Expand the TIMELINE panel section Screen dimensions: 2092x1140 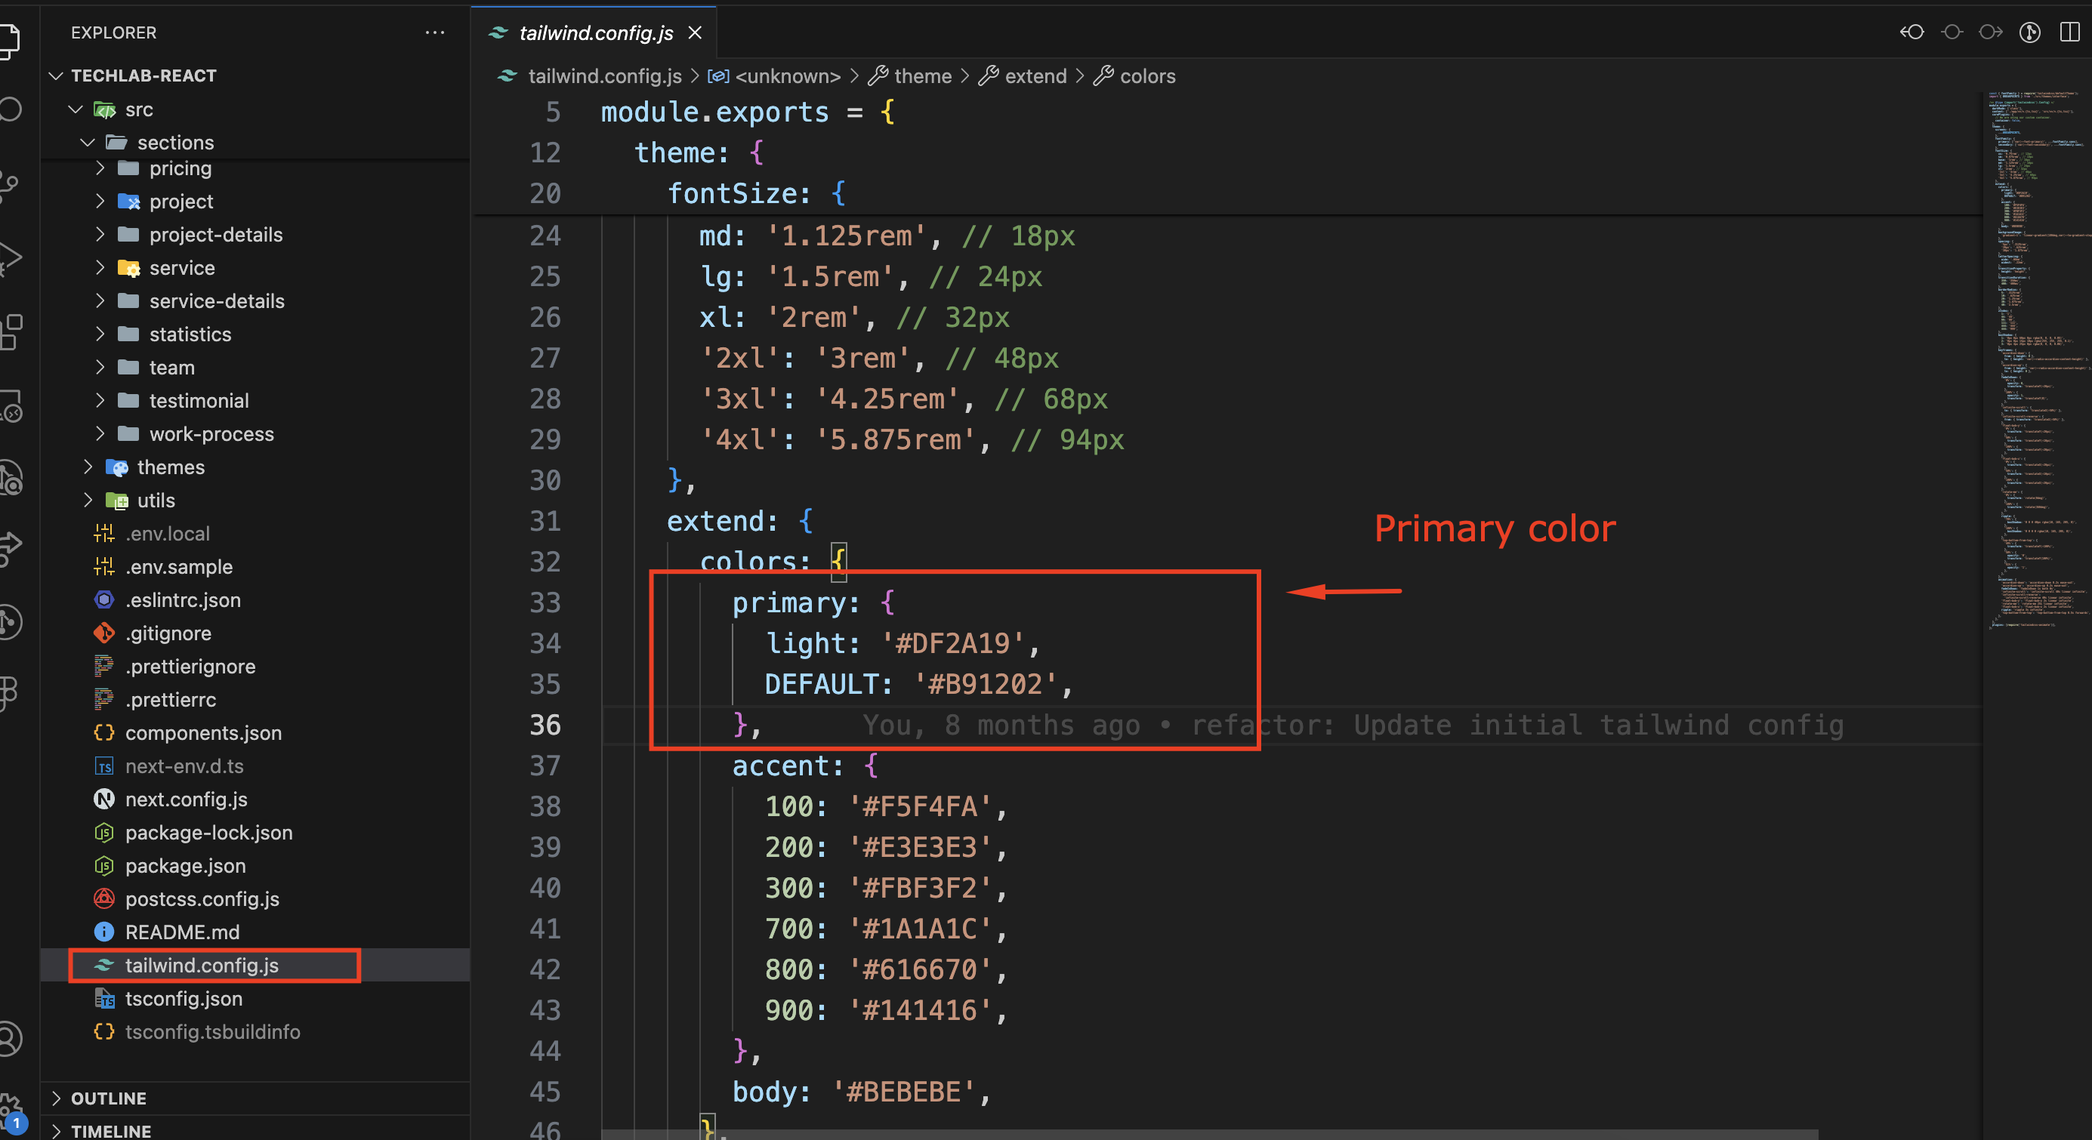point(255,1130)
